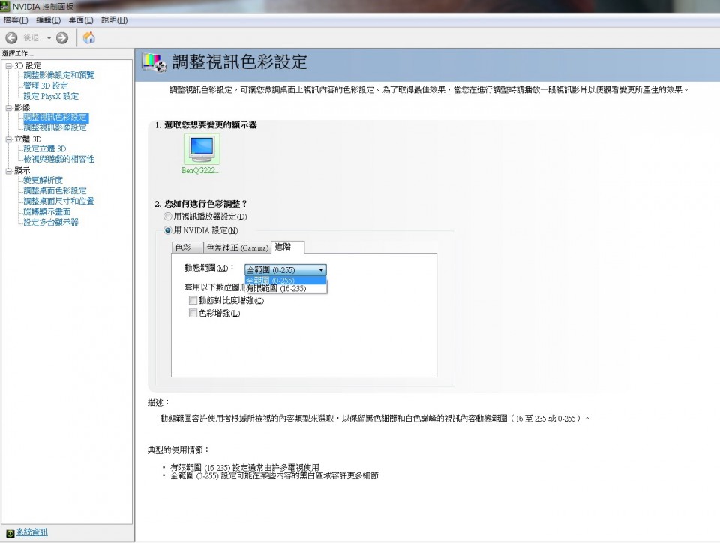Click the 顯示 category tree label
This screenshot has width=720, height=543.
pyautogui.click(x=22, y=171)
